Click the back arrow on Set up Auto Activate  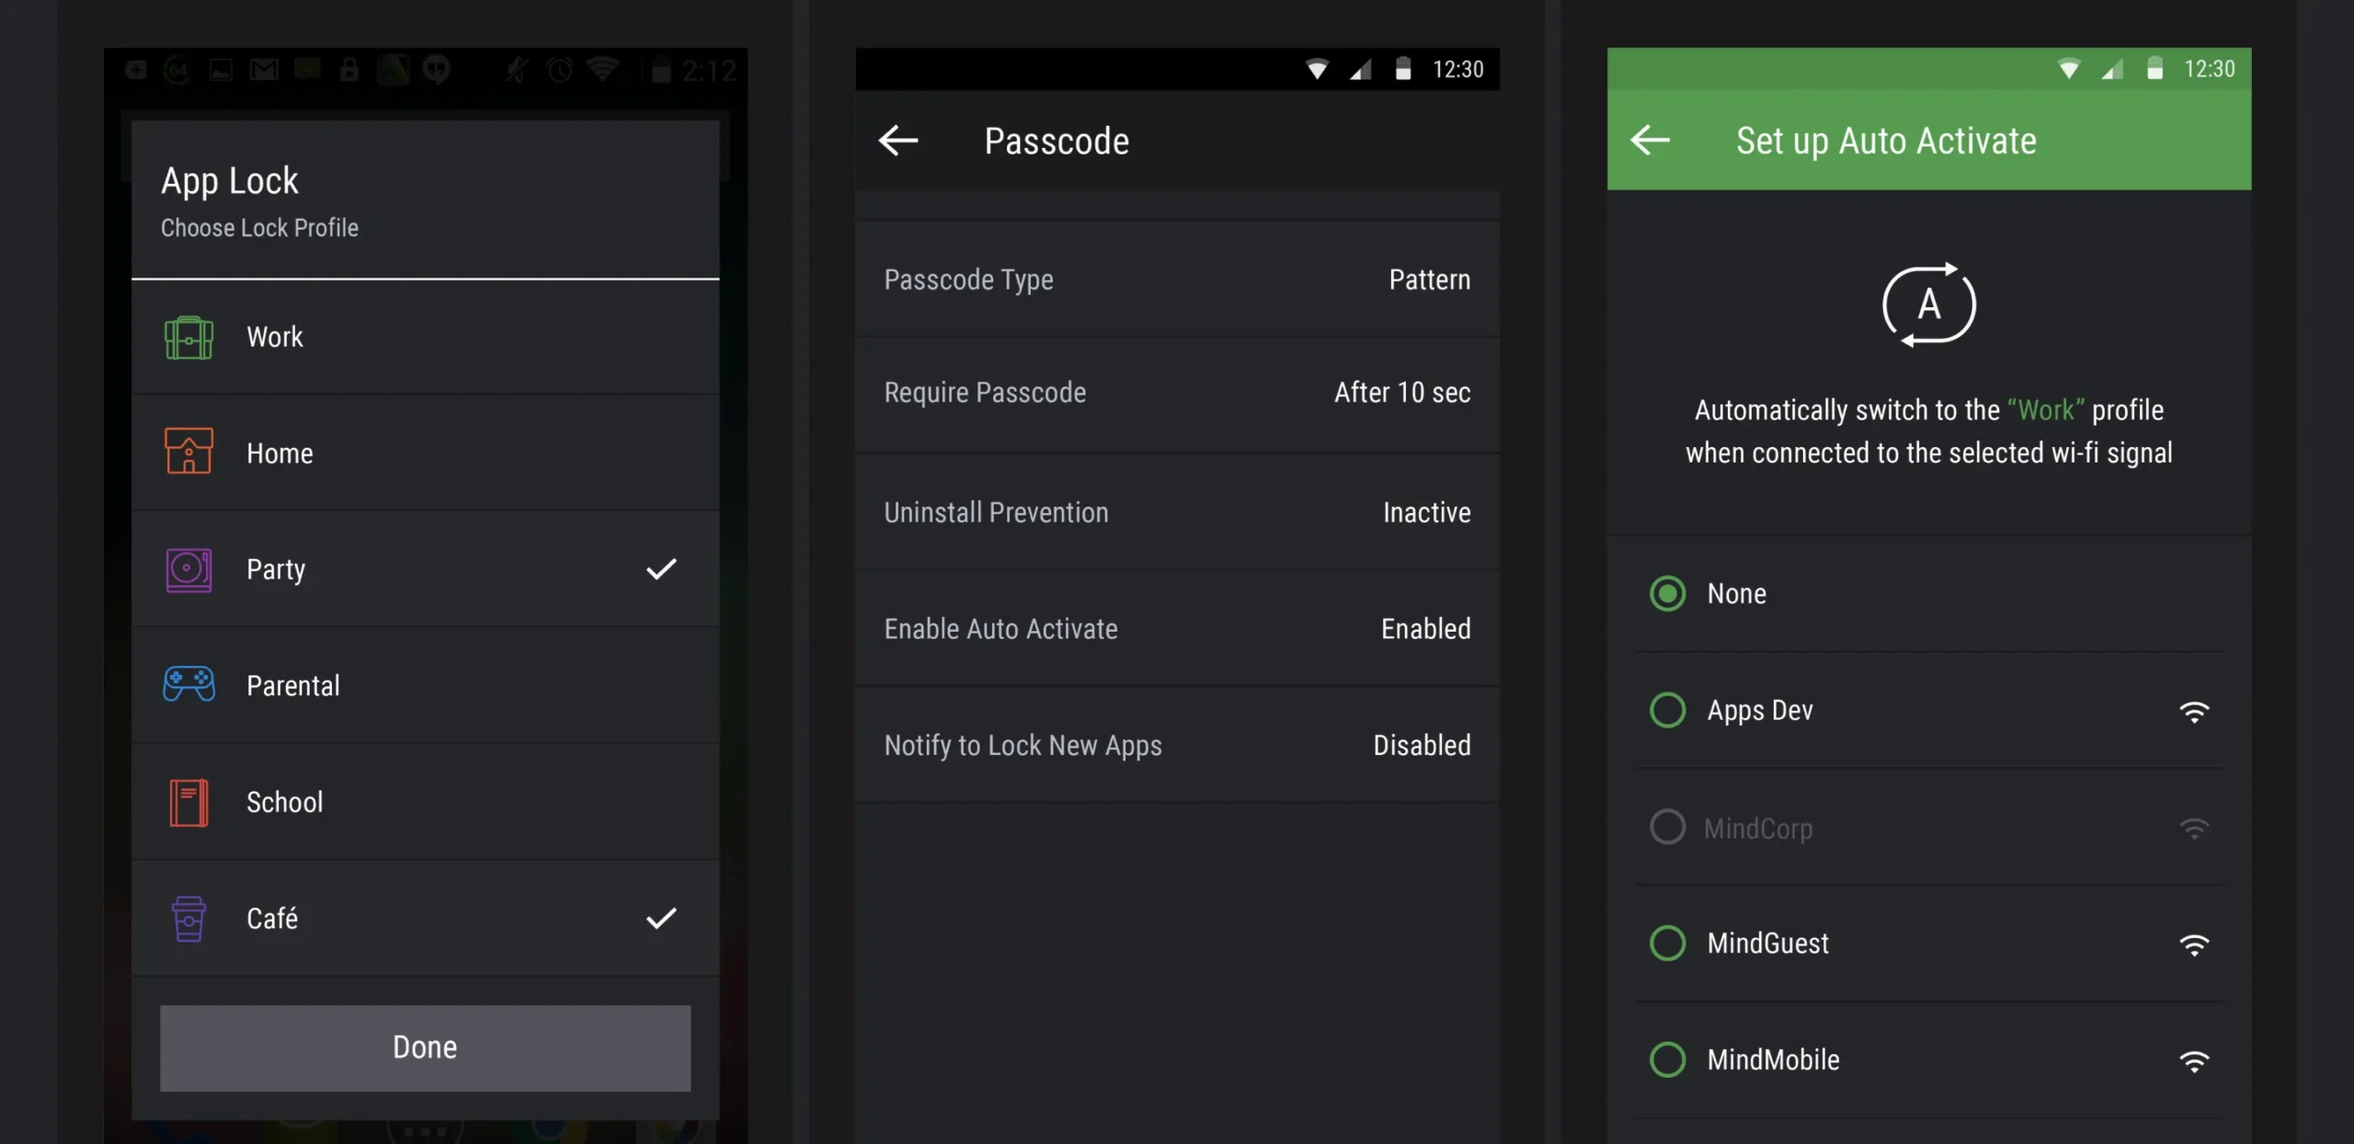[1650, 138]
